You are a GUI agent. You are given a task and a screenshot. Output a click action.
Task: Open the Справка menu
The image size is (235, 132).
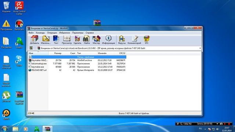click(x=90, y=33)
